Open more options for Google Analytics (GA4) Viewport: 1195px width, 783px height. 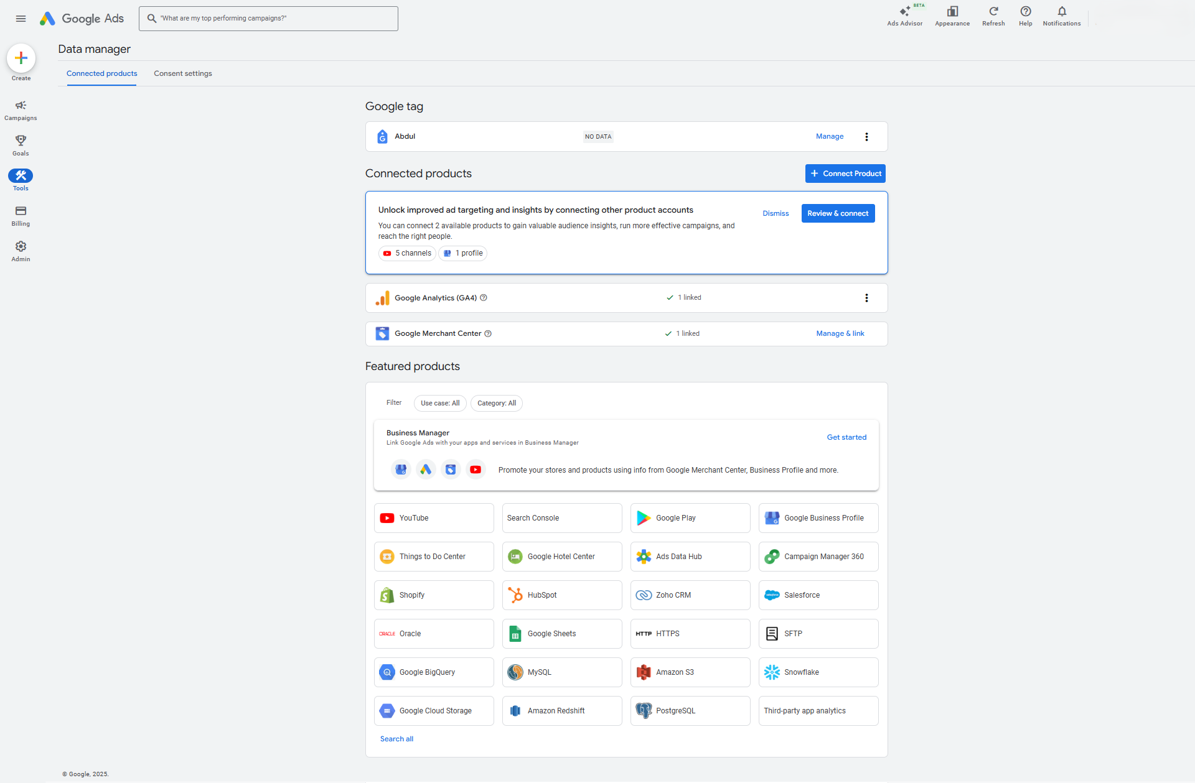point(866,298)
